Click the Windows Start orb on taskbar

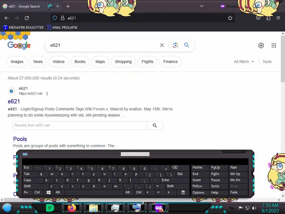pyautogui.click(x=7, y=208)
